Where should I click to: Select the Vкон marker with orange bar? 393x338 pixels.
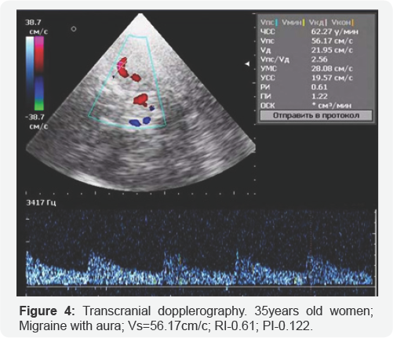coord(343,23)
